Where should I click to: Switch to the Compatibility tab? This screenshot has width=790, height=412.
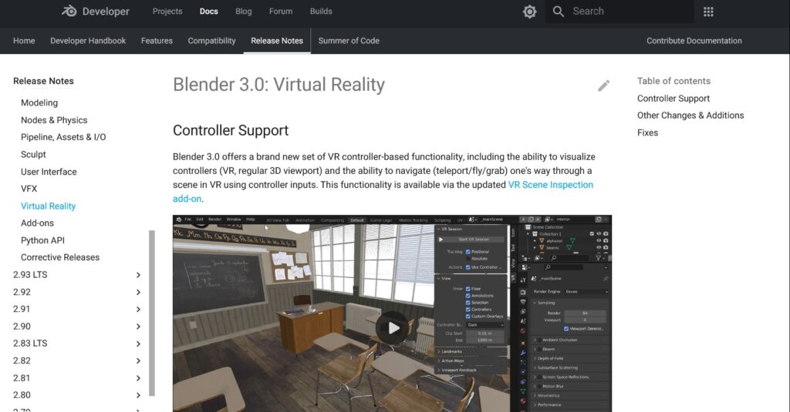211,41
